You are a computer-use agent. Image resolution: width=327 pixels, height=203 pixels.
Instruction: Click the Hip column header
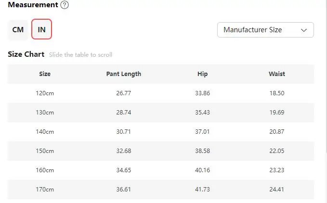(202, 74)
